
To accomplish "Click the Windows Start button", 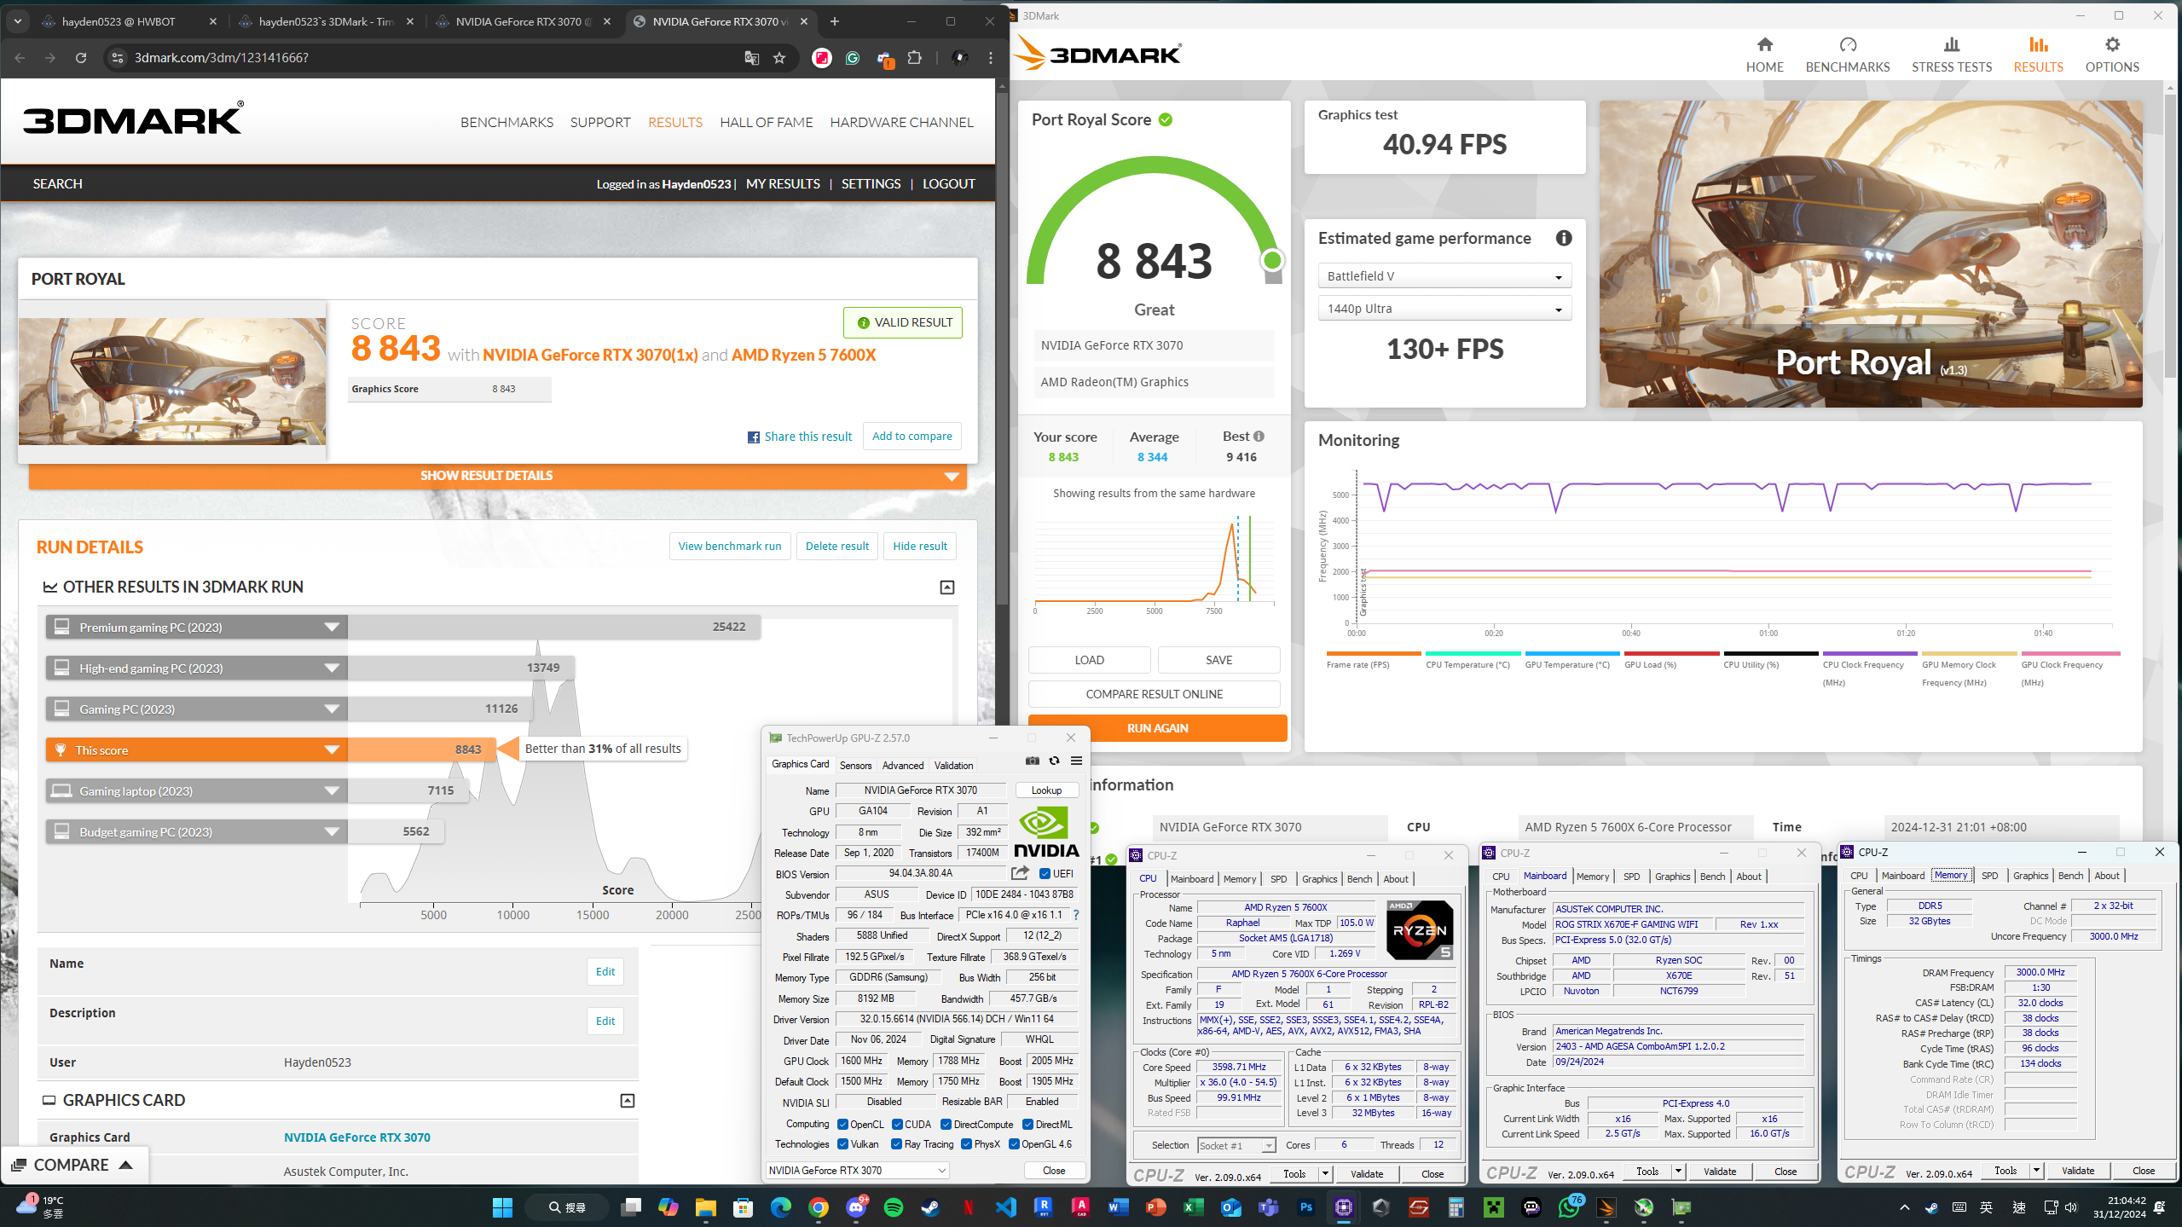I will (502, 1207).
